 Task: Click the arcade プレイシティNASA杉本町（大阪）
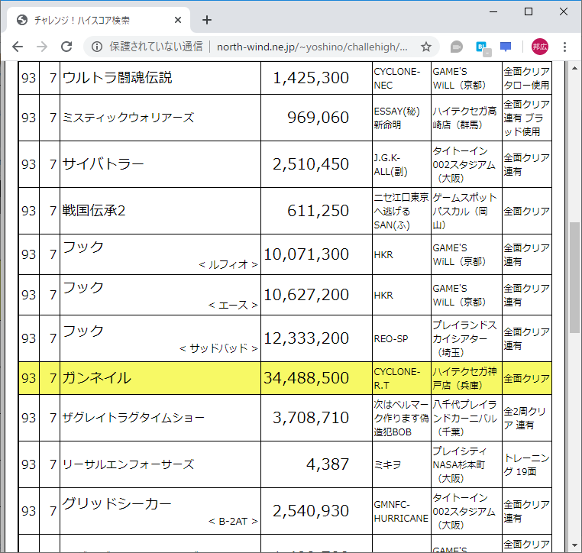[460, 464]
